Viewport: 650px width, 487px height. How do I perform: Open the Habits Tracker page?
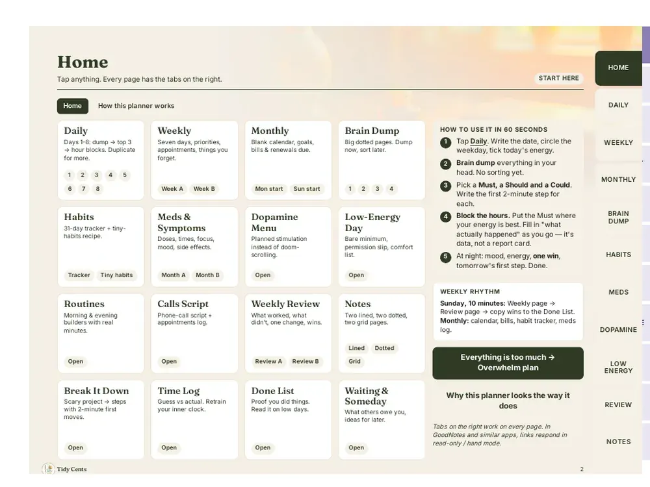coord(79,275)
